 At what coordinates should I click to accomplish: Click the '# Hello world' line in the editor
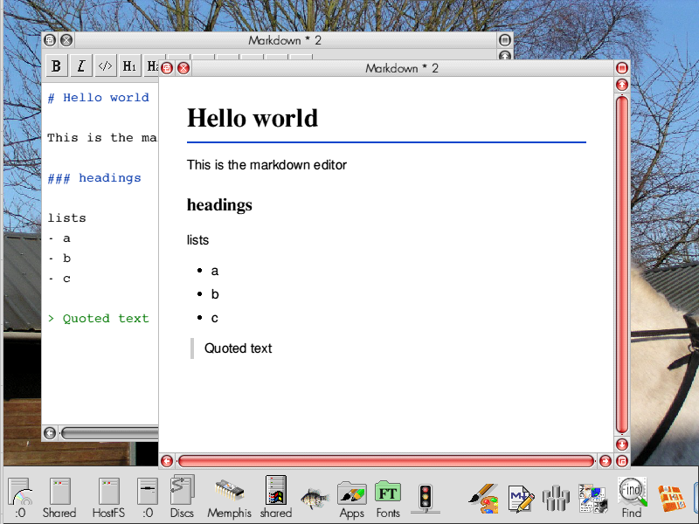(x=99, y=98)
